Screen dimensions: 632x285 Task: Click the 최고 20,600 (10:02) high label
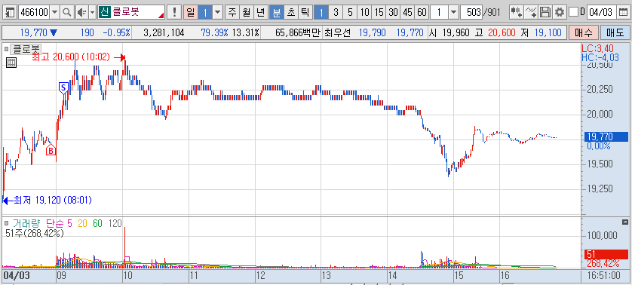[x=71, y=57]
